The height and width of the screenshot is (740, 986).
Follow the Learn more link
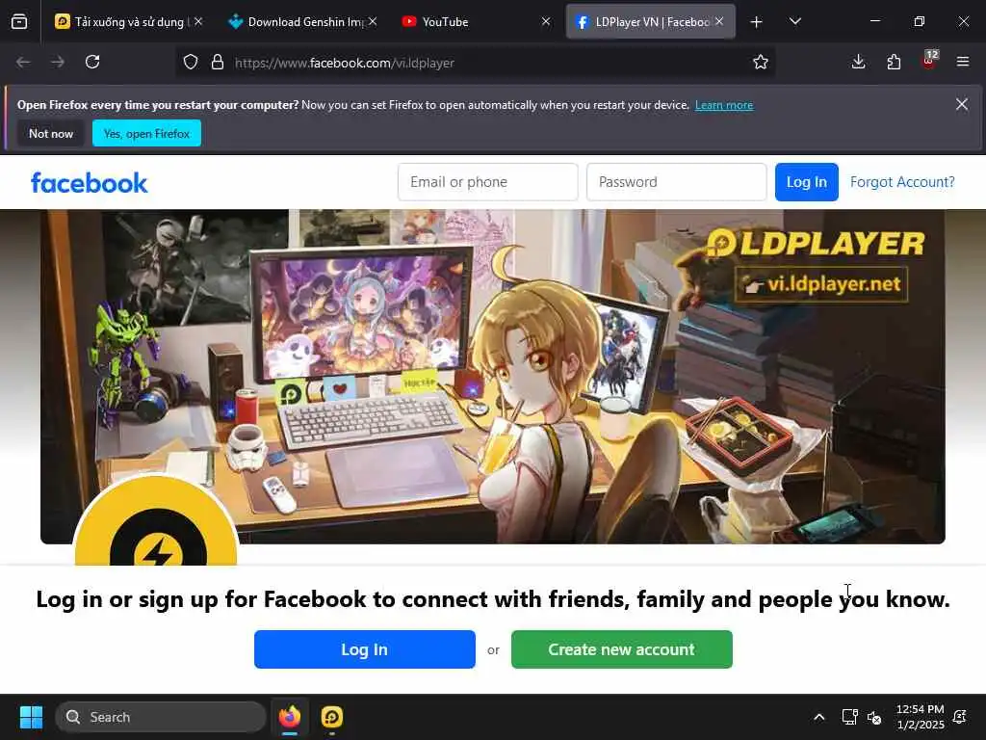[x=724, y=105]
